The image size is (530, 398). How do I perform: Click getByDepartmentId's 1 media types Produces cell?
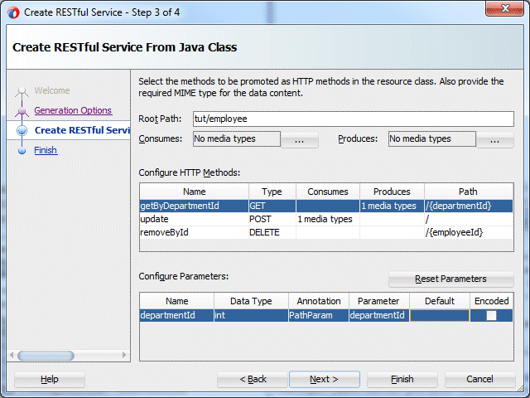392,206
